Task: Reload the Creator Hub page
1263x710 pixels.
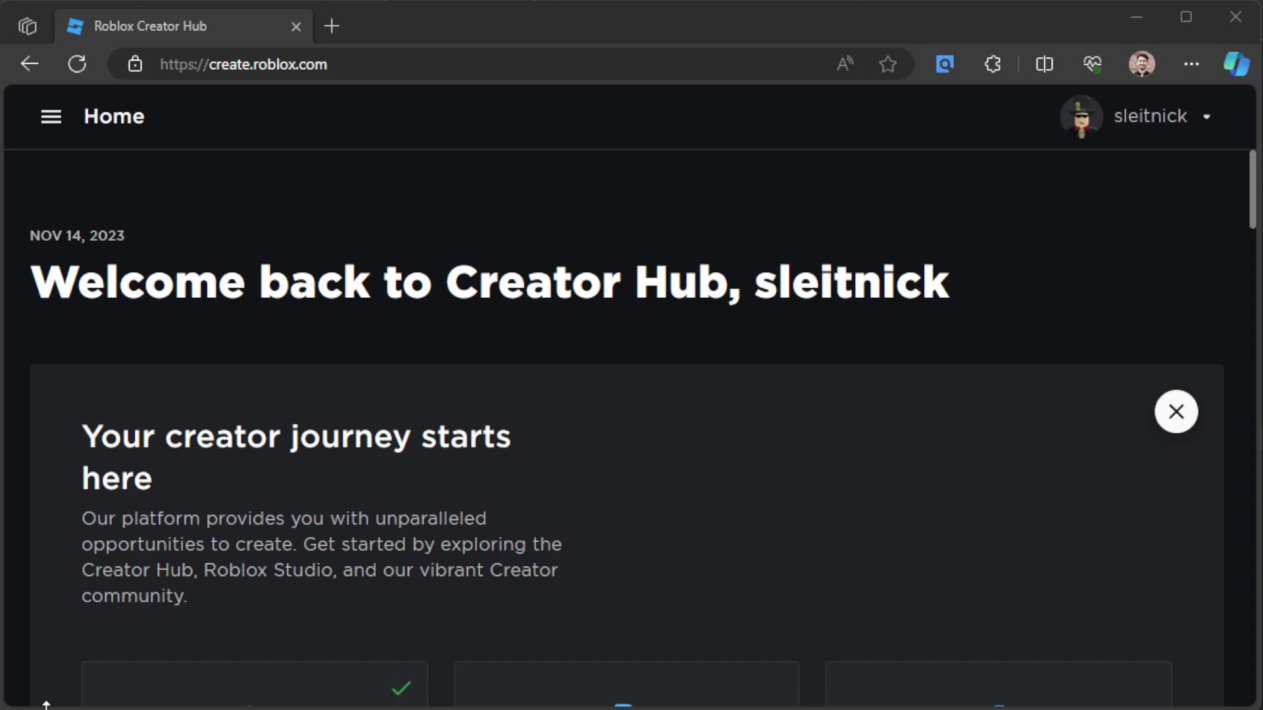Action: 77,64
